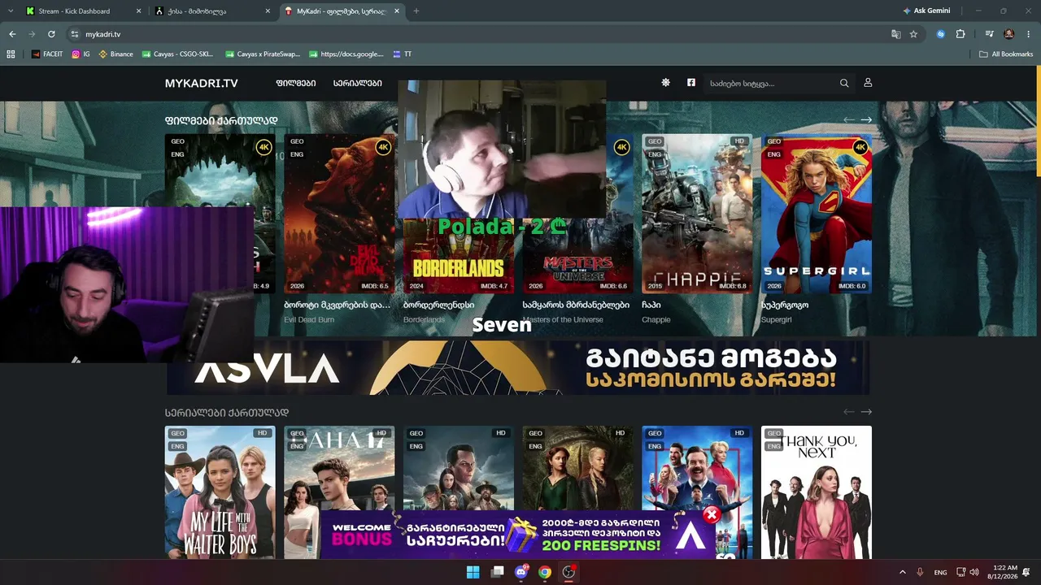The height and width of the screenshot is (585, 1041).
Task: Open the Chrome three-dot menu
Action: pyautogui.click(x=1027, y=34)
